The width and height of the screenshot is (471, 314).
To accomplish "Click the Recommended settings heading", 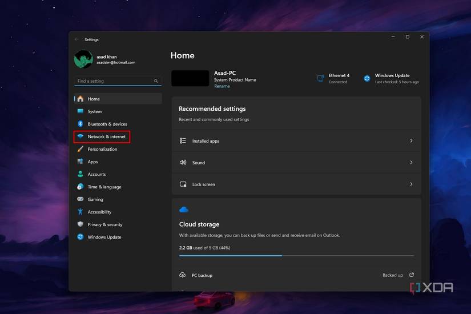I will pos(212,108).
